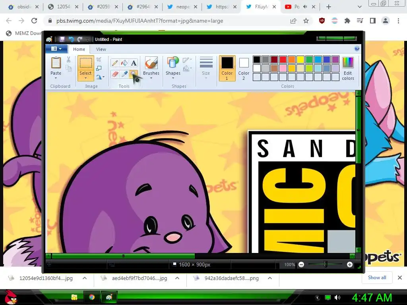Image resolution: width=407 pixels, height=305 pixels.
Task: Click the share page icon in address bar
Action: click(x=293, y=21)
